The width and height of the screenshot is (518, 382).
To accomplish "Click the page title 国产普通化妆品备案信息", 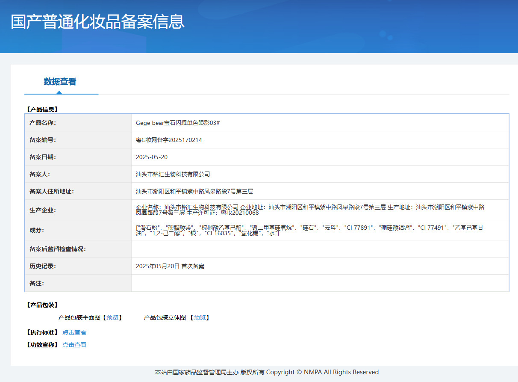I will [x=97, y=21].
